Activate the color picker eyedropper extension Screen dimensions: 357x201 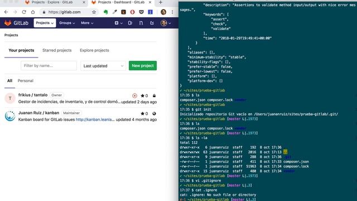(x=114, y=12)
